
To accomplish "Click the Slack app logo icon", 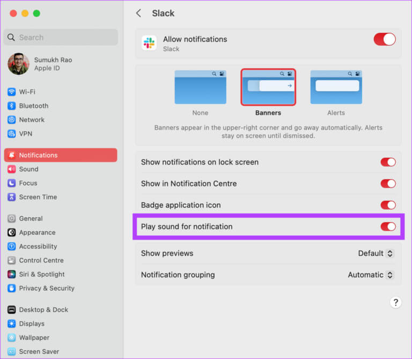I will (x=149, y=43).
